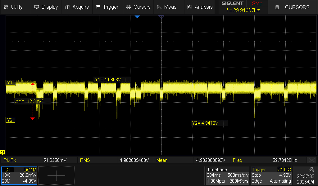Click the network status icon

311,170
